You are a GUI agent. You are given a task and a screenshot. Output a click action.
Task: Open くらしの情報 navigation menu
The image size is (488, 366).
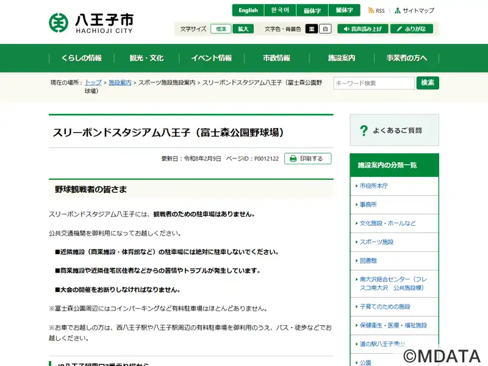pyautogui.click(x=82, y=58)
